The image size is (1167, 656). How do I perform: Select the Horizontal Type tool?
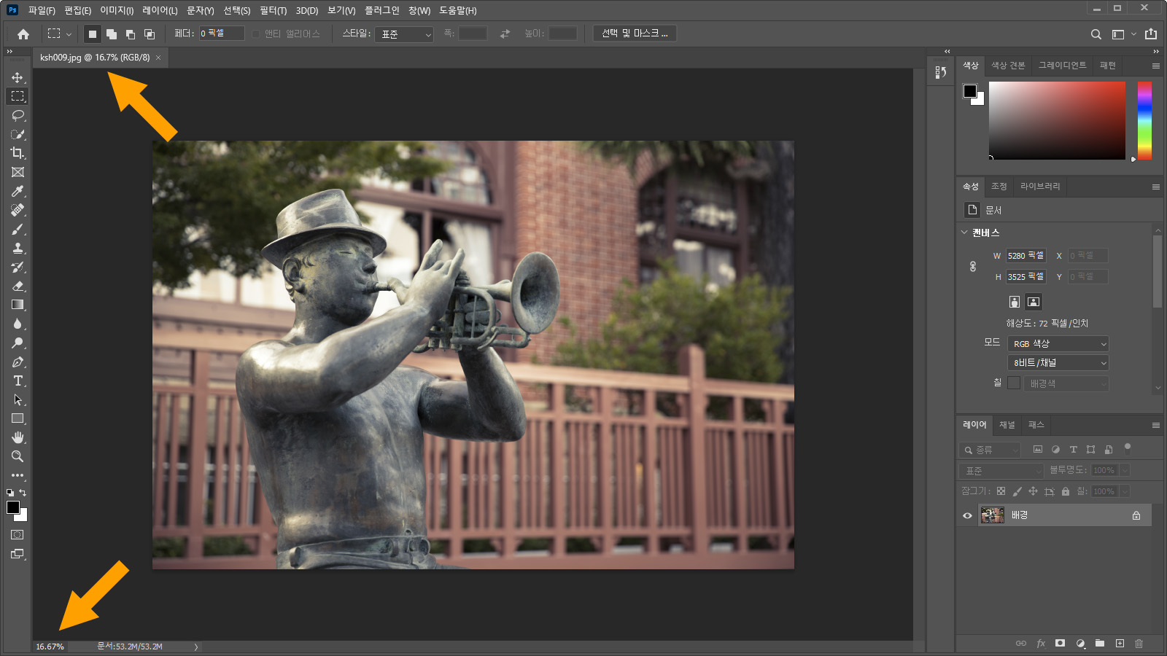point(18,380)
